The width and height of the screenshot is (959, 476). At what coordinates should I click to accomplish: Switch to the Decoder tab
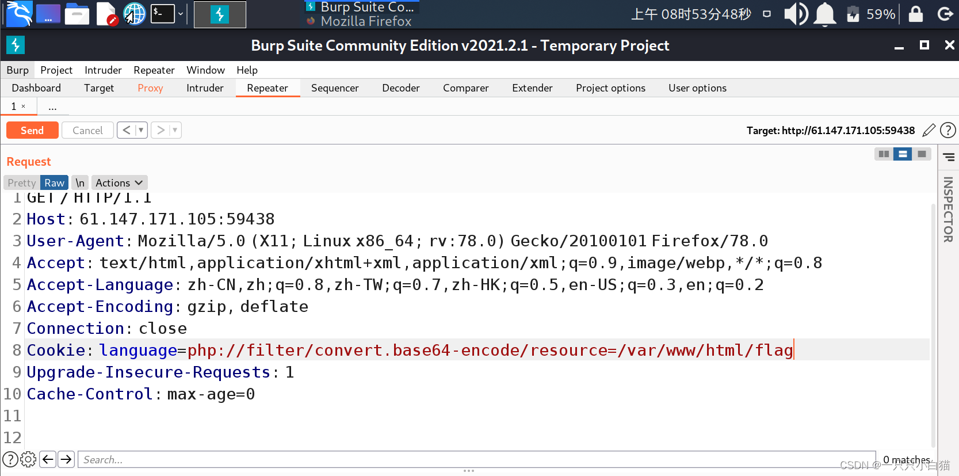[x=401, y=88]
